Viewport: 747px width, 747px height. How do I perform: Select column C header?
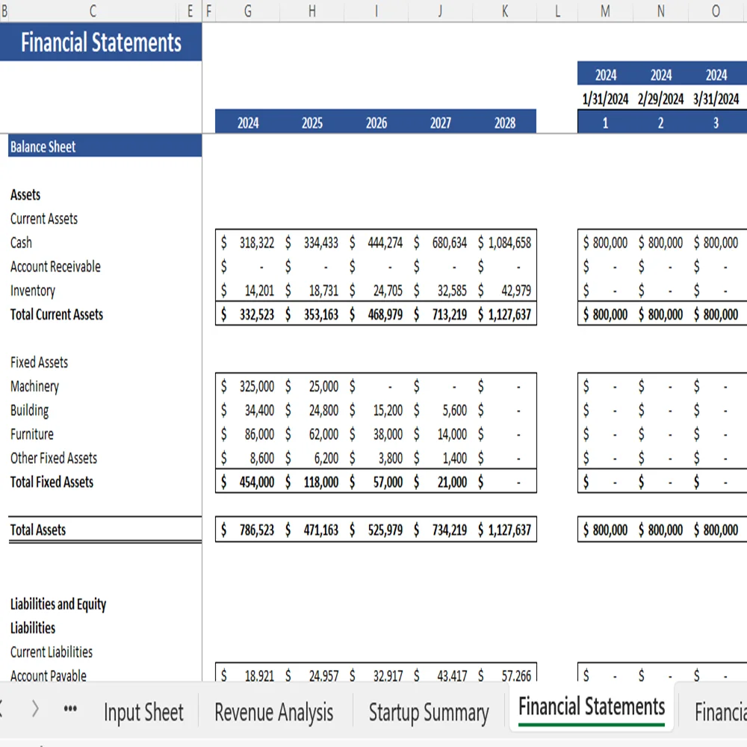(x=93, y=11)
